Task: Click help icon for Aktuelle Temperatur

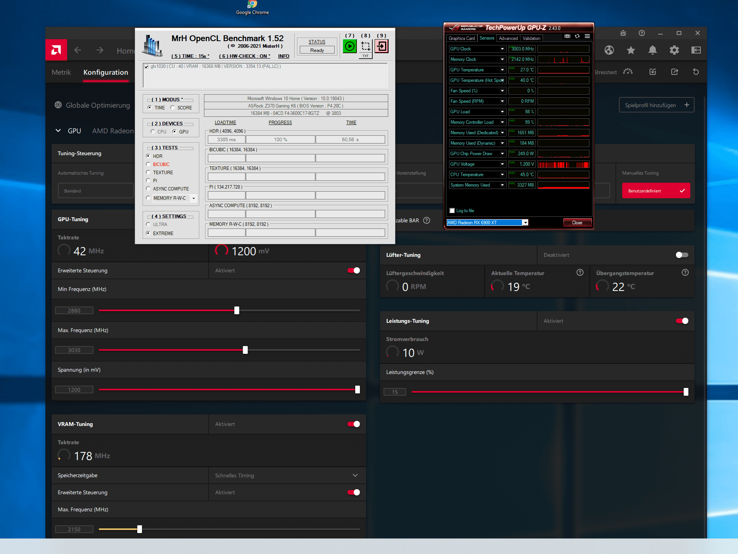Action: pos(580,272)
